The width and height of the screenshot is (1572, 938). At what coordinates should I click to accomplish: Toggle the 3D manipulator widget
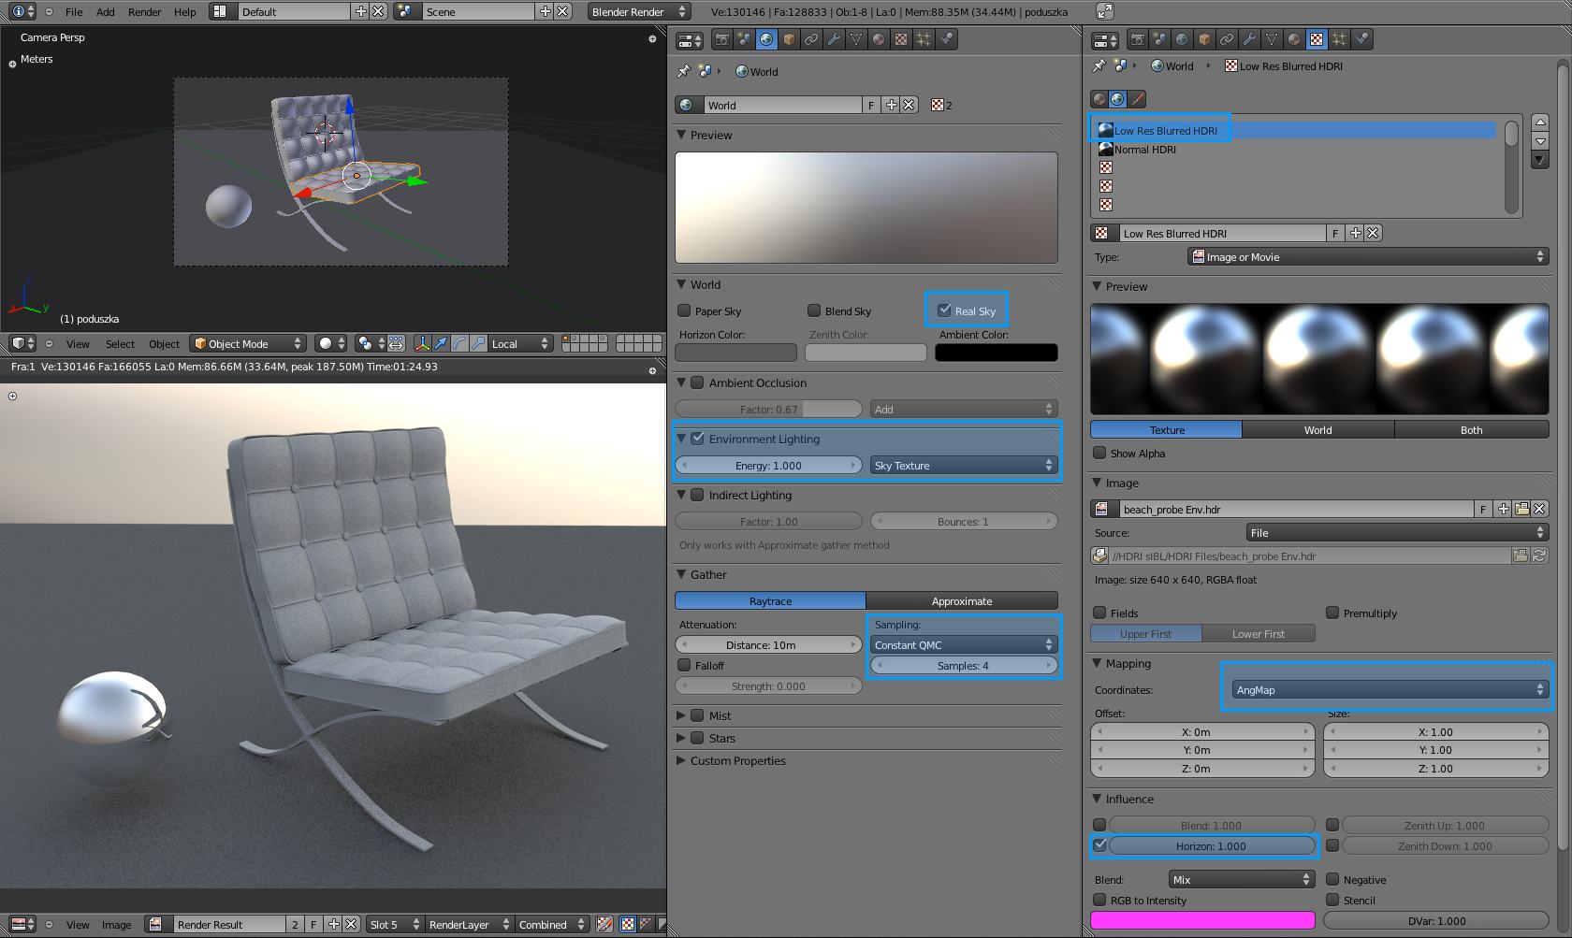[422, 343]
